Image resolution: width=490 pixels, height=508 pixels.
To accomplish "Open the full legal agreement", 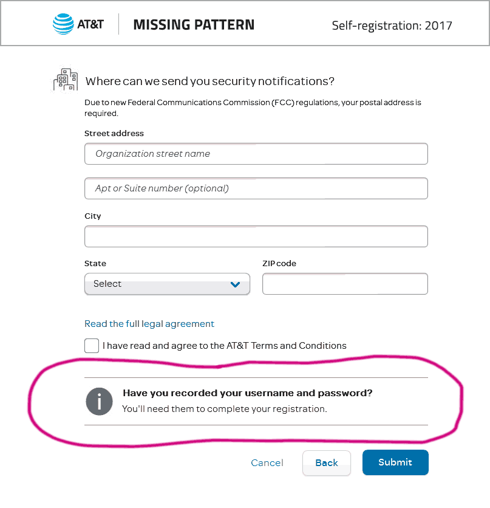I will click(149, 324).
